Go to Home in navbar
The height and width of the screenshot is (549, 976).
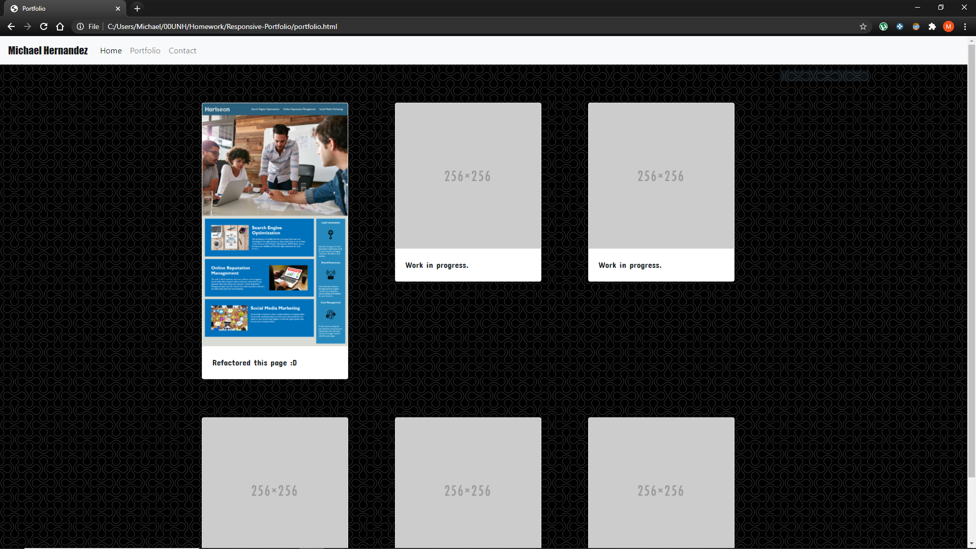pyautogui.click(x=111, y=50)
